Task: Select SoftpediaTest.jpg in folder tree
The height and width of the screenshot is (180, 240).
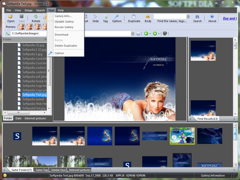Action: 34,108
